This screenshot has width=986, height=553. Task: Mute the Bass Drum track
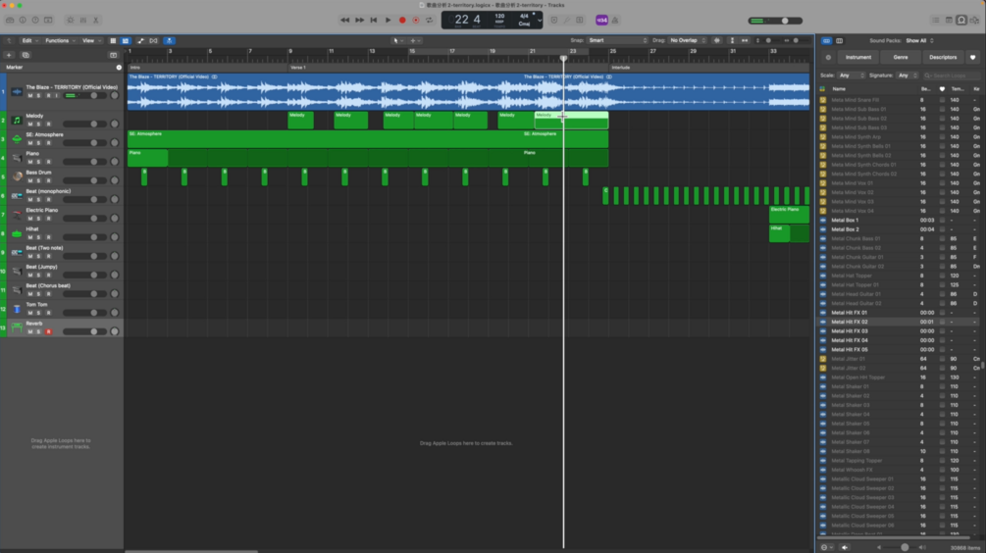29,181
